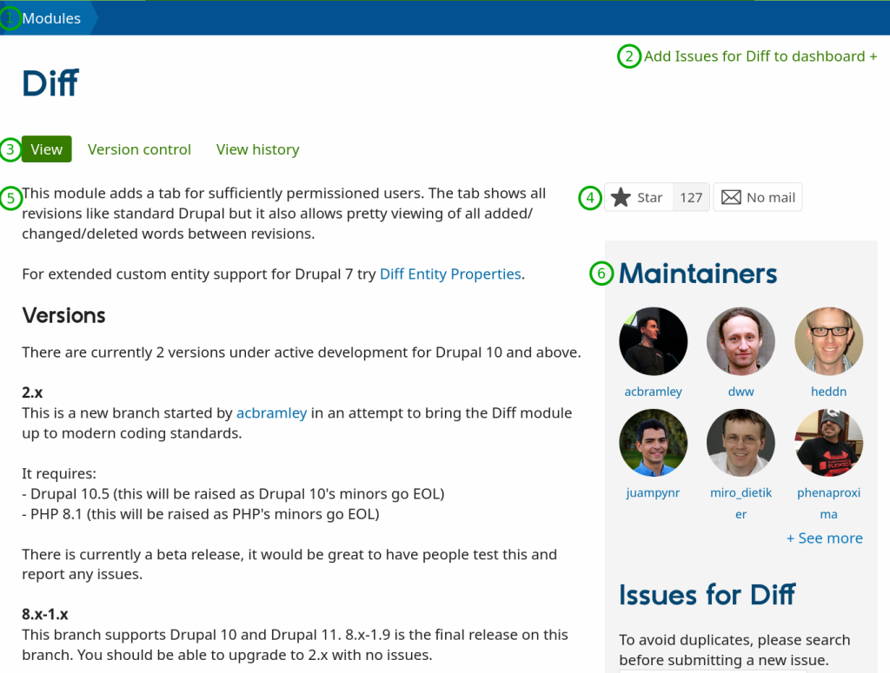Open Diff Entity Properties link
Image resolution: width=890 pixels, height=673 pixels.
pyautogui.click(x=450, y=274)
